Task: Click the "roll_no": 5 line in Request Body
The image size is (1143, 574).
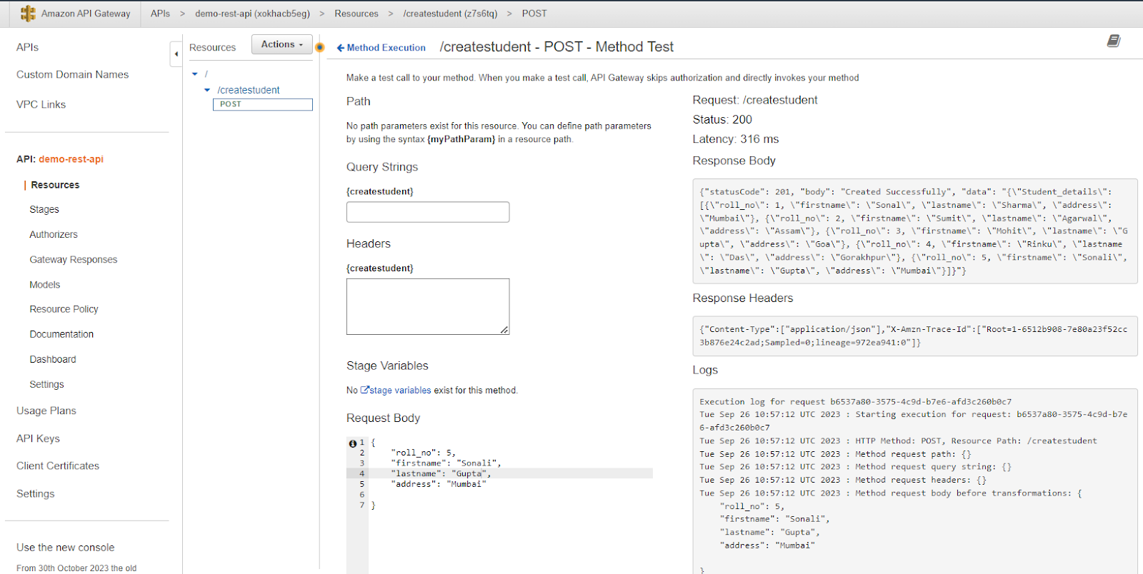Action: 423,453
